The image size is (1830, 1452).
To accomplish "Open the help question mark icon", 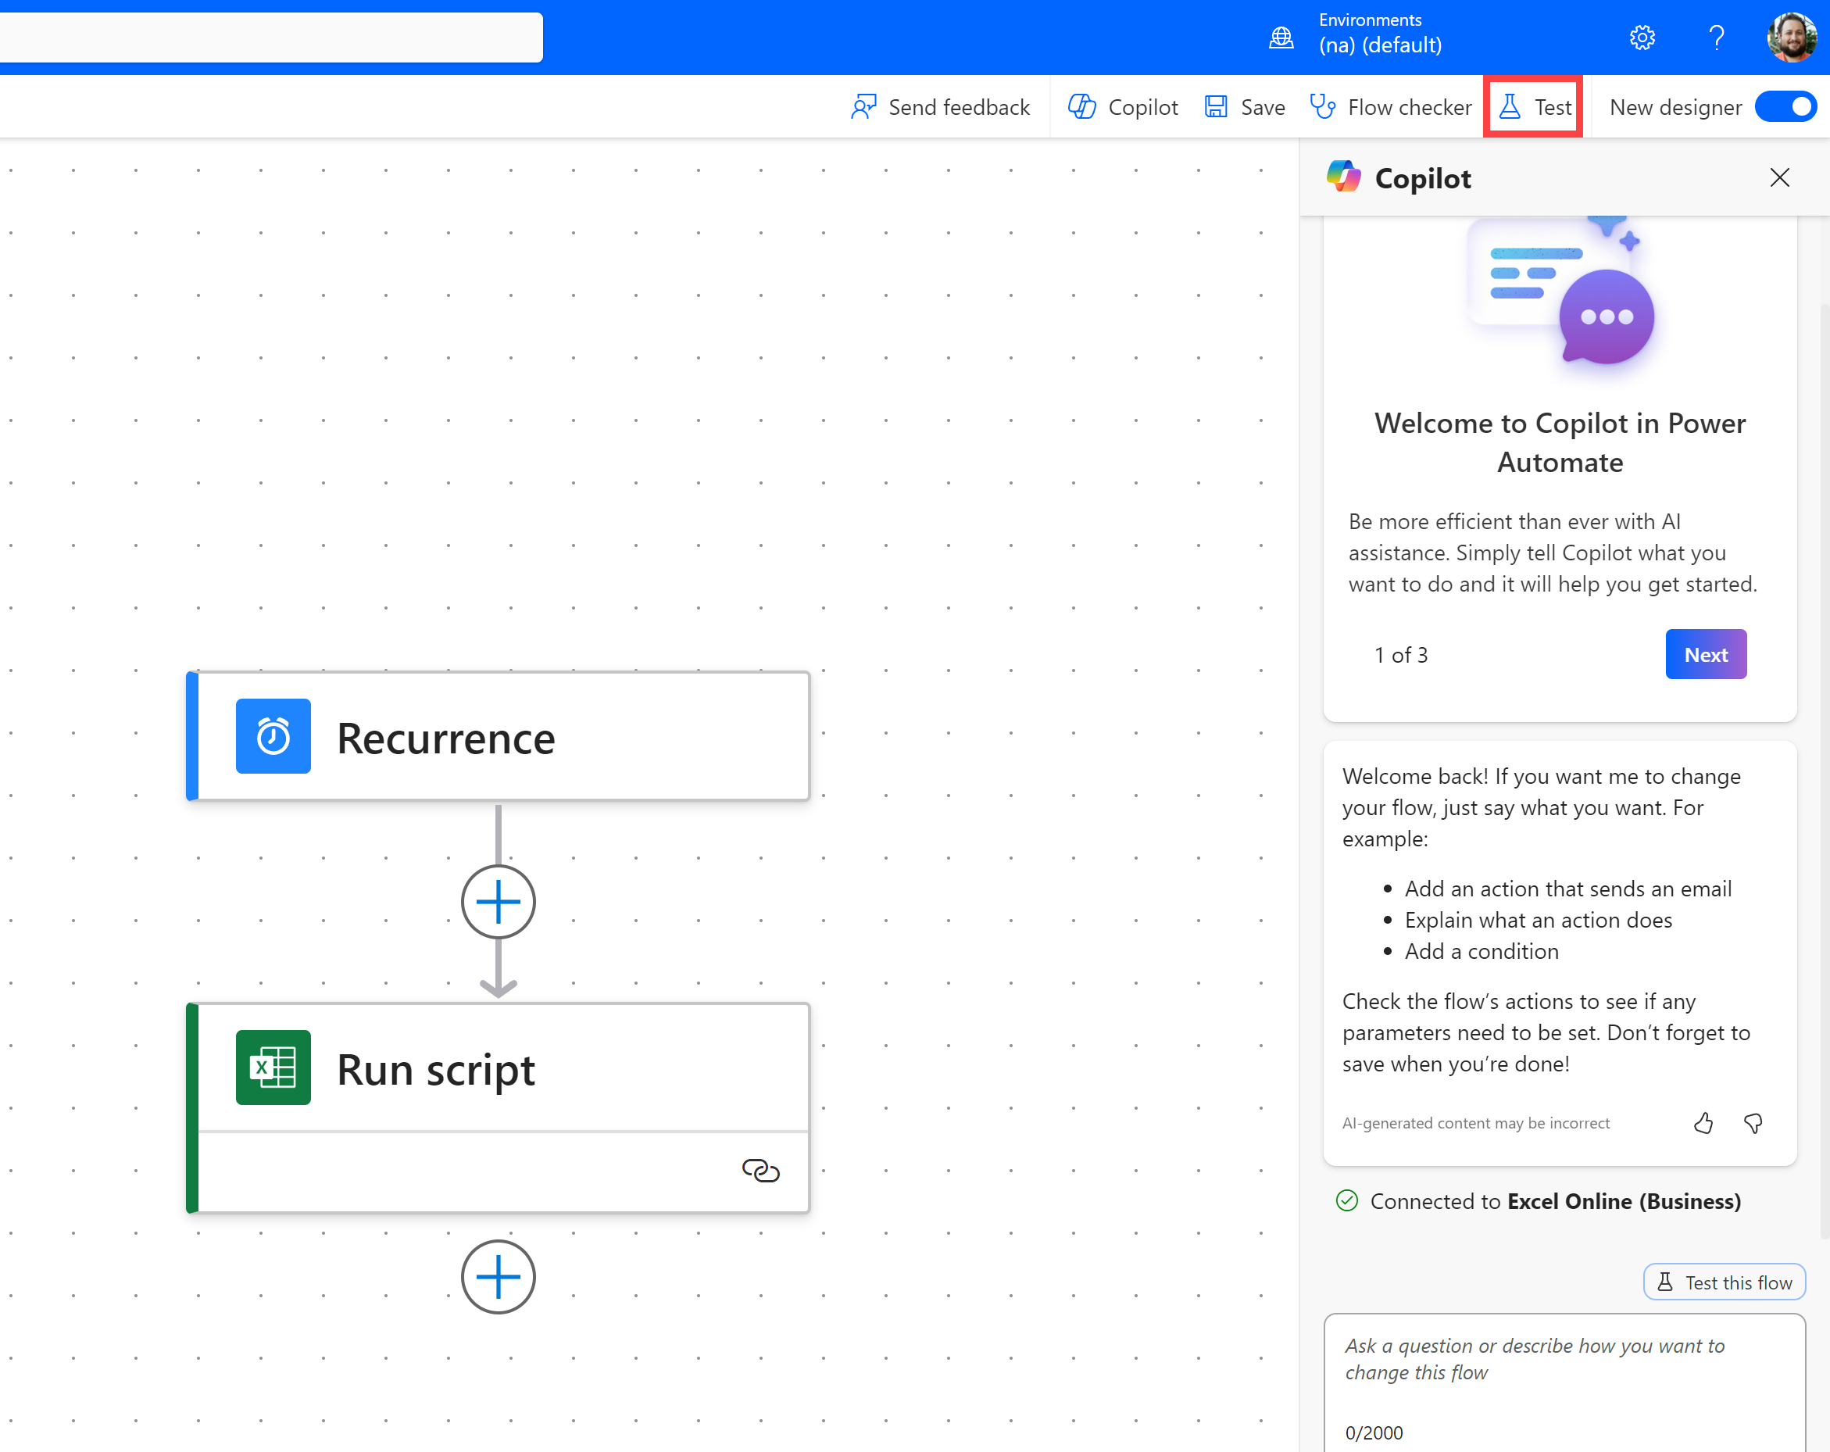I will tap(1716, 38).
